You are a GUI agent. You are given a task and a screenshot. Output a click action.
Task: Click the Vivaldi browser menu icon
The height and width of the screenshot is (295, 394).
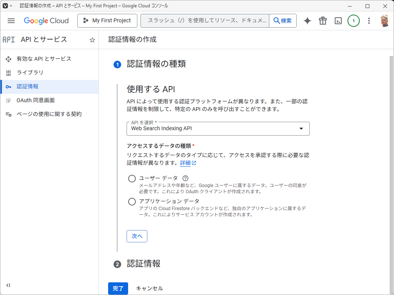pos(5,6)
